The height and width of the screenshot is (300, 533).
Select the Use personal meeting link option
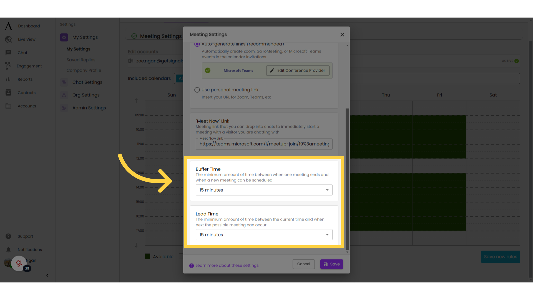coord(197,90)
